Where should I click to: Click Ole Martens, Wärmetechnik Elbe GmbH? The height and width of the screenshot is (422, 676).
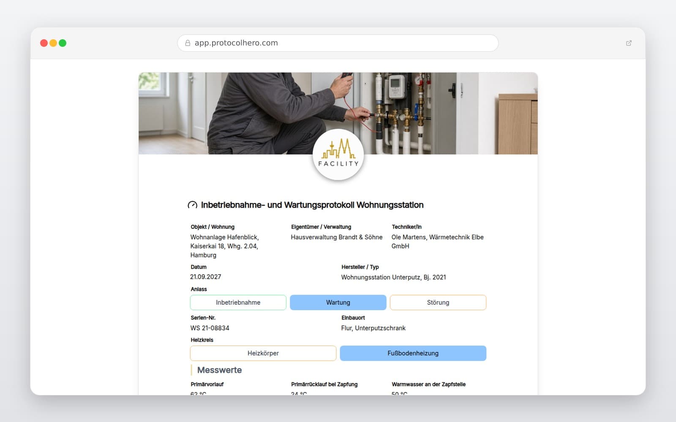point(438,241)
